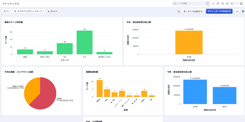The width and height of the screenshot is (245, 122).
Task: Open the mail envelope icon
Action: coord(223,3)
